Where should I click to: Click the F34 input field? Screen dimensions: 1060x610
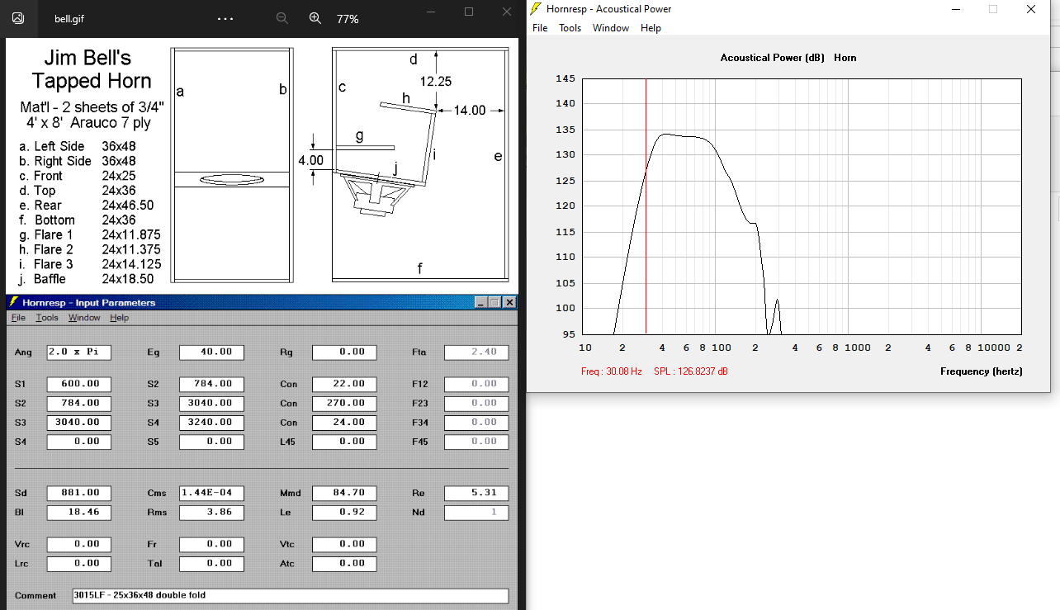(476, 423)
